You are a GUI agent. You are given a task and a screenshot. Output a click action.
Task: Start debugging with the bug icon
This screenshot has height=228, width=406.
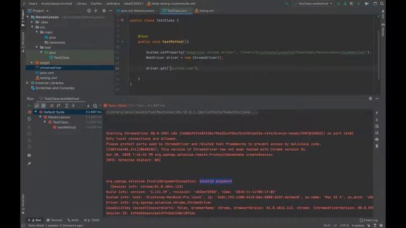(x=345, y=4)
